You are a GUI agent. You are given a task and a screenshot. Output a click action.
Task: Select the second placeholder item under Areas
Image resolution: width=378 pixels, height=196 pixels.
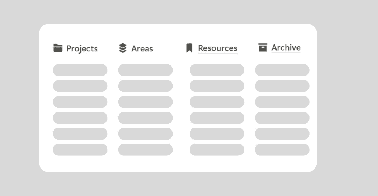145,86
